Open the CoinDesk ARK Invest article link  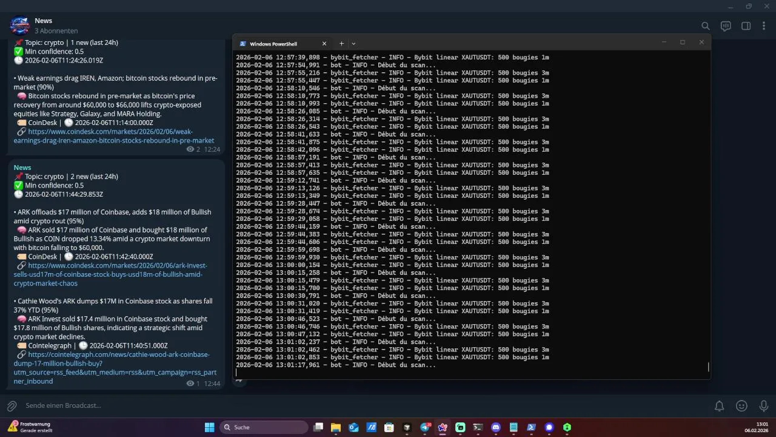click(x=110, y=274)
